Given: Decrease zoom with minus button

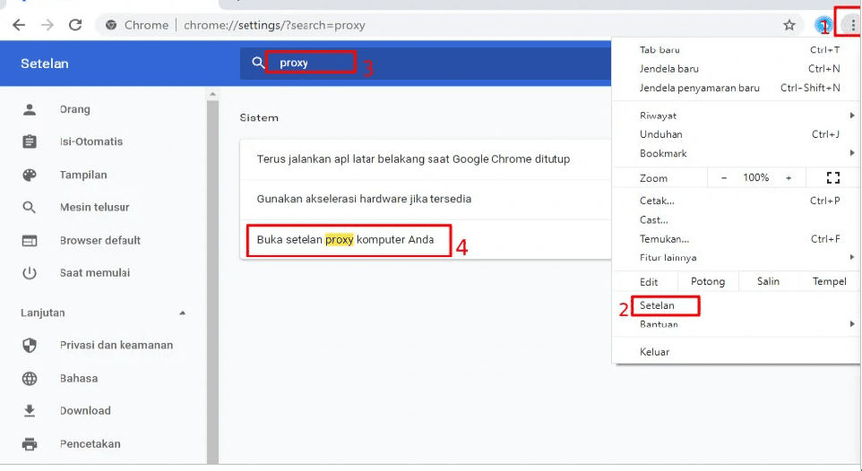Looking at the screenshot, I should click(x=724, y=178).
